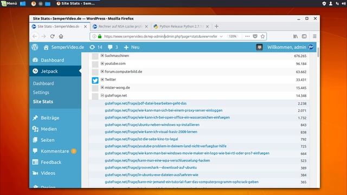Bookmark this page with the star
The width and height of the screenshot is (347, 195).
pos(262,36)
